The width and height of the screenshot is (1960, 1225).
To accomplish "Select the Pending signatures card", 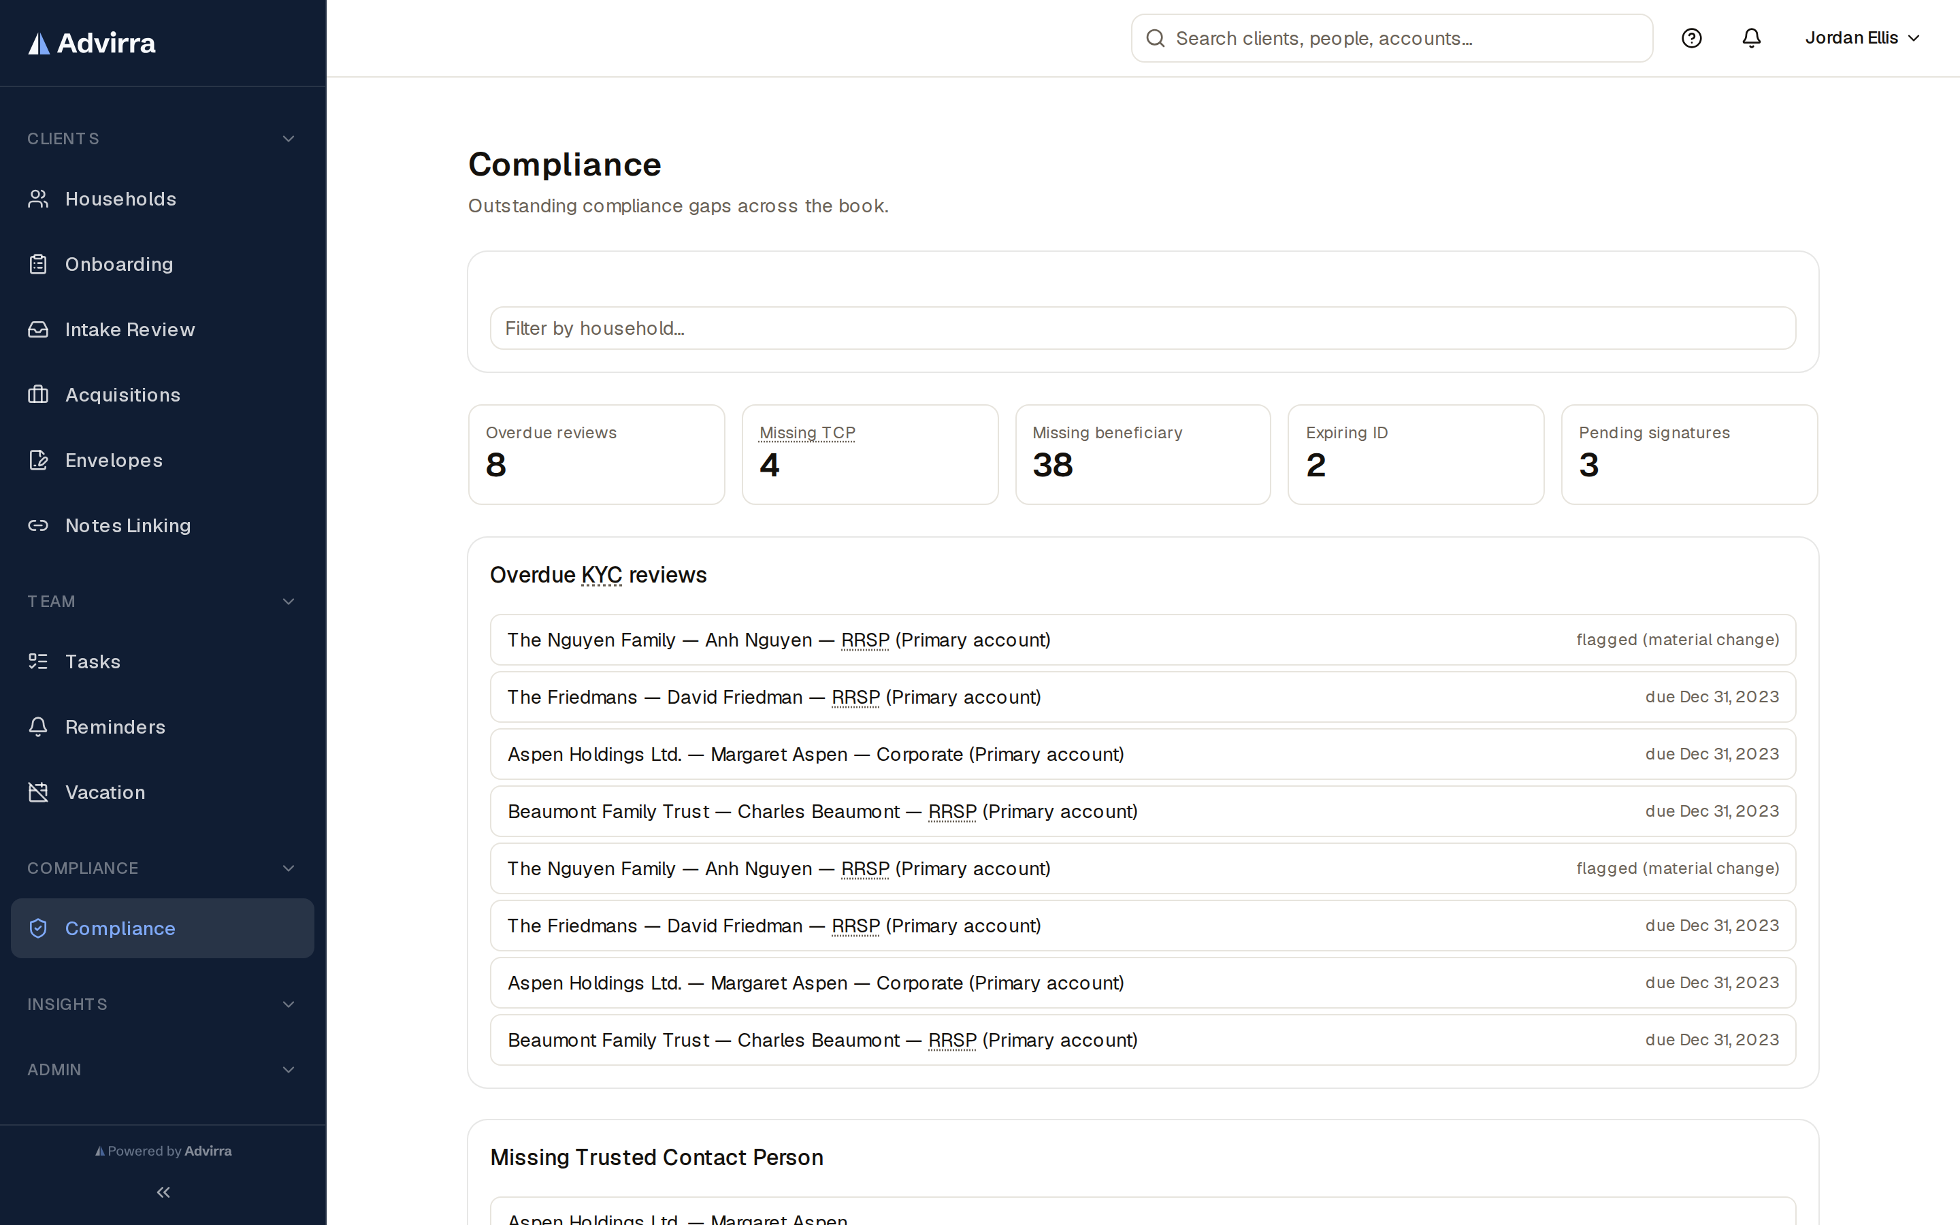I will 1690,455.
